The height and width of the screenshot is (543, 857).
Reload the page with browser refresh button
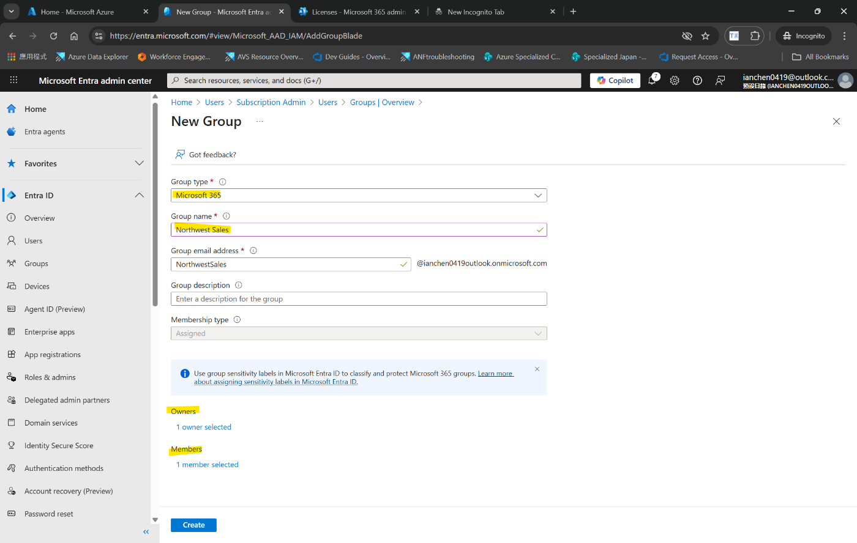click(53, 36)
